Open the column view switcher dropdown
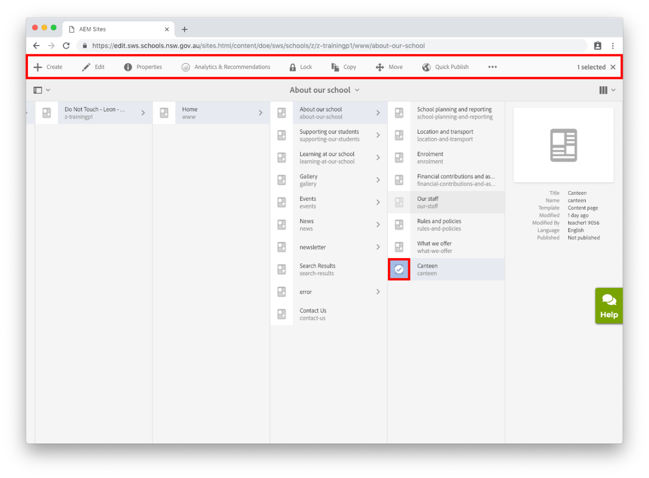Image resolution: width=649 pixels, height=478 pixels. point(607,90)
